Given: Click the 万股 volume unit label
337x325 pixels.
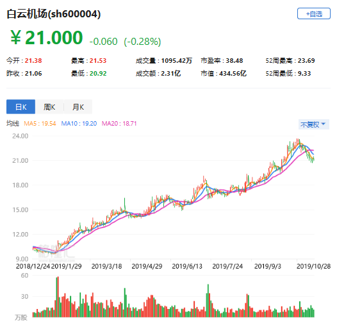Looking at the screenshot, I should 21,317.
